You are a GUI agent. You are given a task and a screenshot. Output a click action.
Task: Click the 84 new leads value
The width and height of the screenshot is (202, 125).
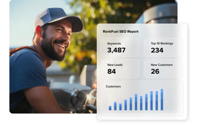coord(112,72)
